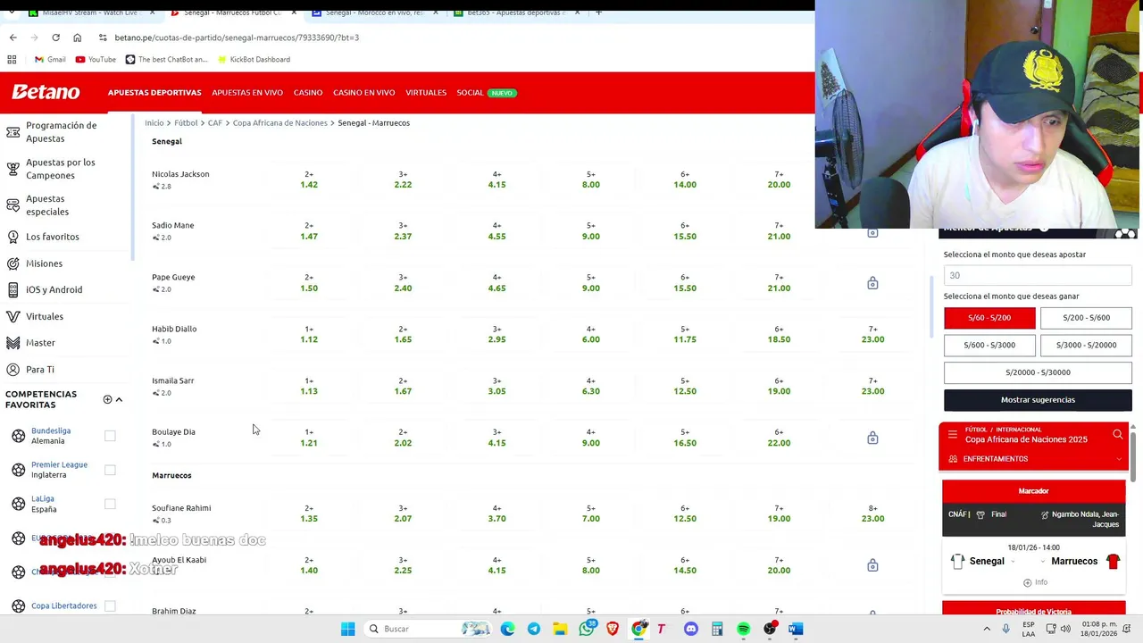The width and height of the screenshot is (1143, 643).
Task: Select Habib Diallo 1+ odds 1.12
Action: tap(309, 334)
